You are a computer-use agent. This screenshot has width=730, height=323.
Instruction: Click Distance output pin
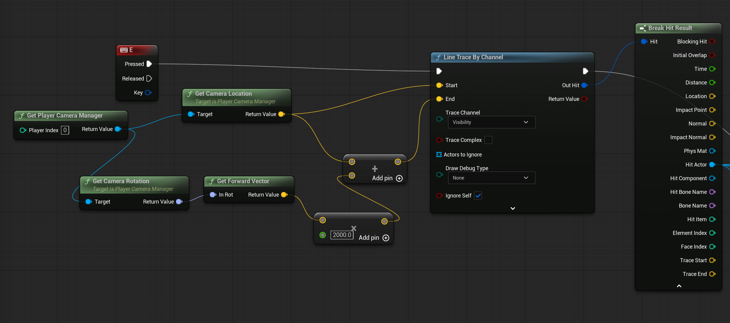pyautogui.click(x=712, y=82)
